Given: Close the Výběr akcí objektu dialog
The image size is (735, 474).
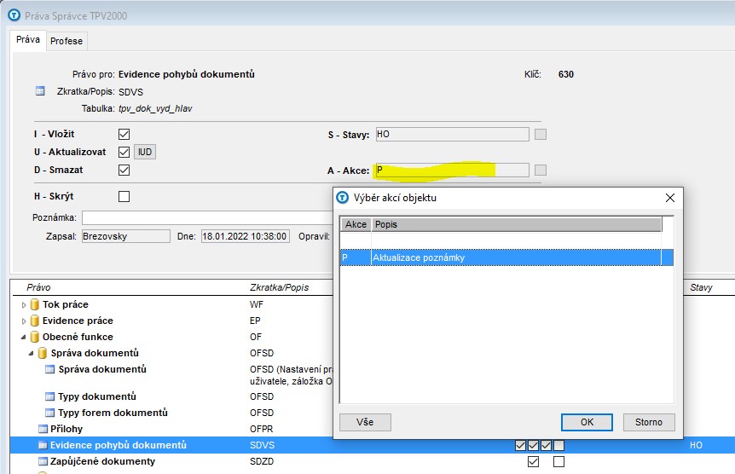Looking at the screenshot, I should [670, 198].
